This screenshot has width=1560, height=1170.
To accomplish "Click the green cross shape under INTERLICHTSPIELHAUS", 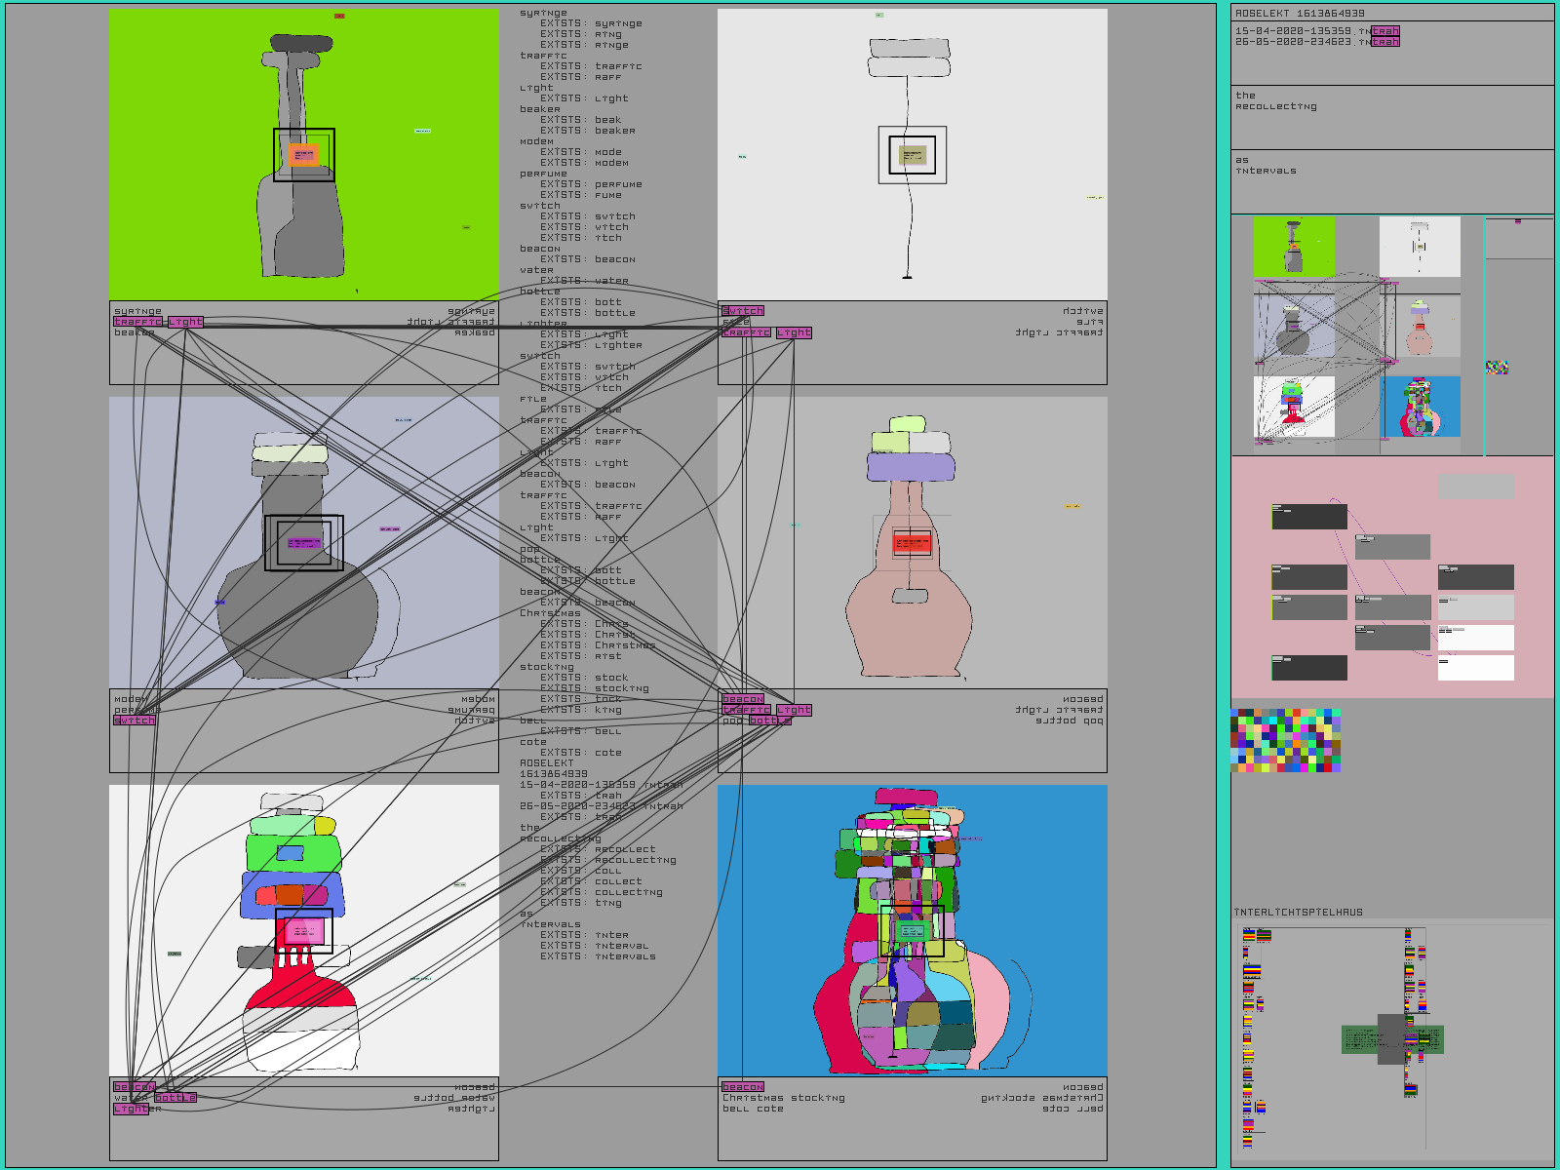I will pyautogui.click(x=1392, y=1039).
